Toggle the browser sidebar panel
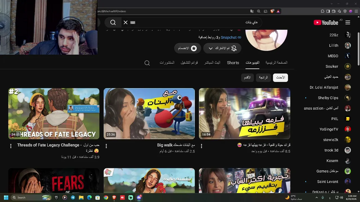This screenshot has height=202, width=360. coord(328,11)
